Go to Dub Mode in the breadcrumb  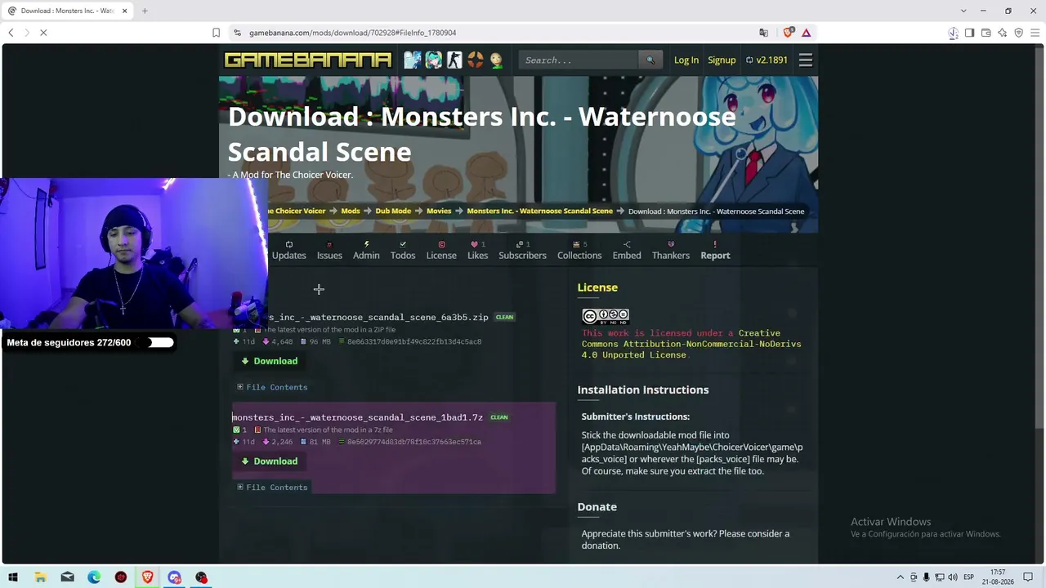click(393, 211)
